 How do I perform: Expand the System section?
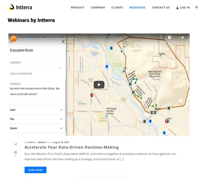36,128
